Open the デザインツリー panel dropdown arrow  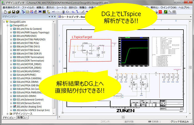49,17
